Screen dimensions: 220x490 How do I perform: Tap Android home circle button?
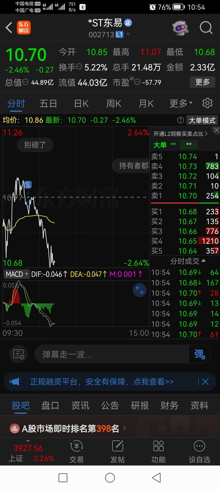click(110, 478)
